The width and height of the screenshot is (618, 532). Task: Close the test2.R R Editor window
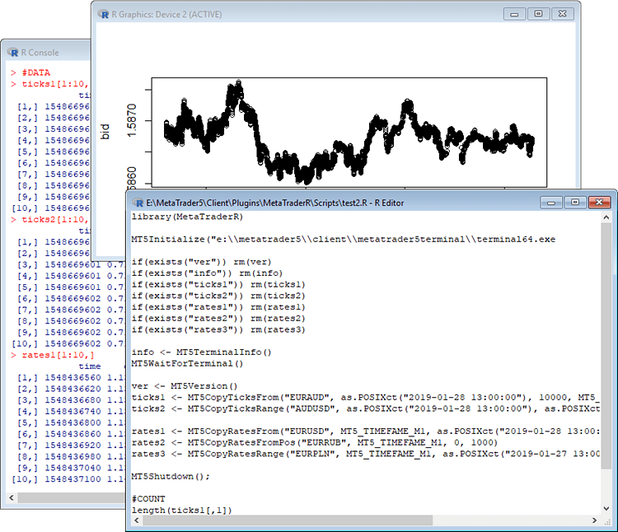coord(600,203)
